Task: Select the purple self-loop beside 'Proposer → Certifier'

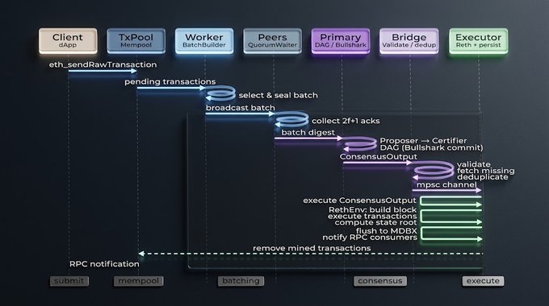Action: pyautogui.click(x=359, y=144)
